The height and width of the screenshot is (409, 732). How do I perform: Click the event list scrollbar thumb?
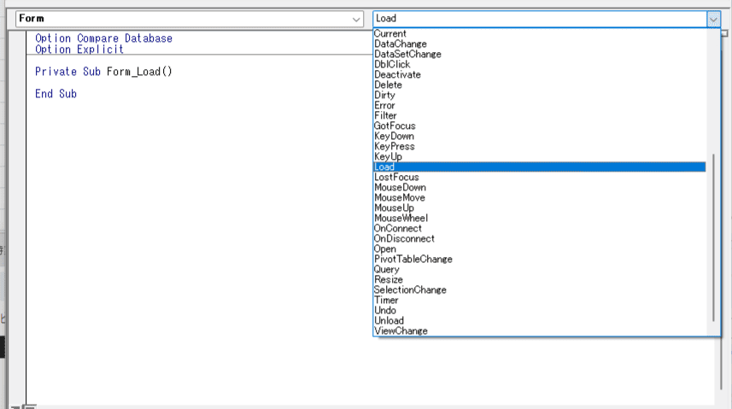(713, 237)
